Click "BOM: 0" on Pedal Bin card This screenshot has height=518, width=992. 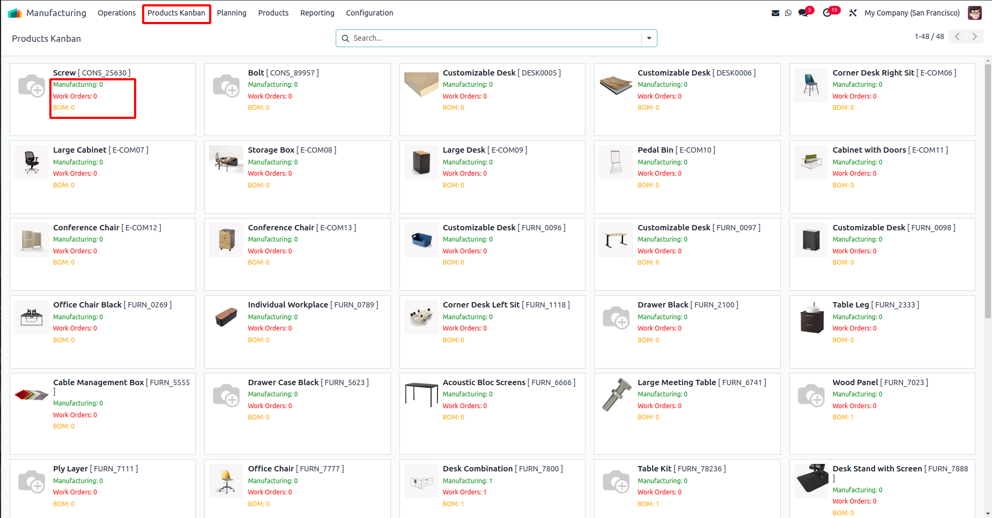648,185
